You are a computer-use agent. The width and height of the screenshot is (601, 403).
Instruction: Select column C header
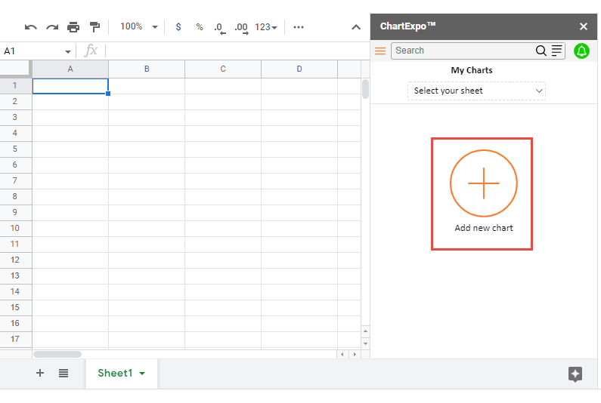click(223, 69)
